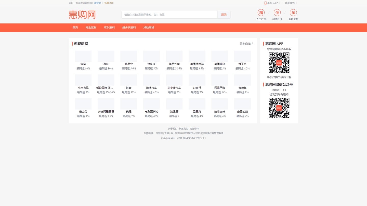The width and height of the screenshot is (367, 206).
Task: Open the 花小猪打车 merchant thumbnail
Action: point(174,80)
